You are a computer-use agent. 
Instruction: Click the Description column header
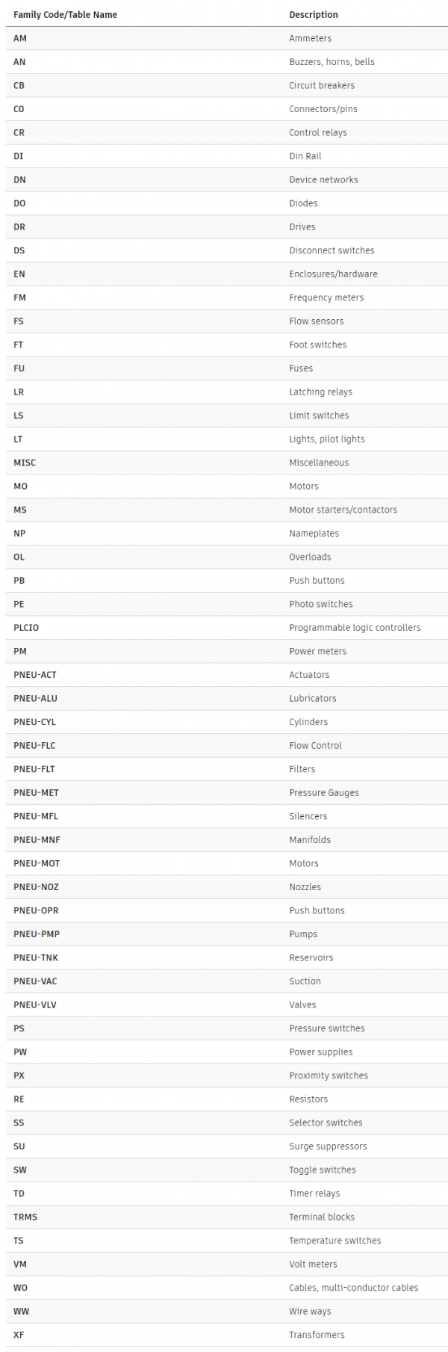click(314, 15)
